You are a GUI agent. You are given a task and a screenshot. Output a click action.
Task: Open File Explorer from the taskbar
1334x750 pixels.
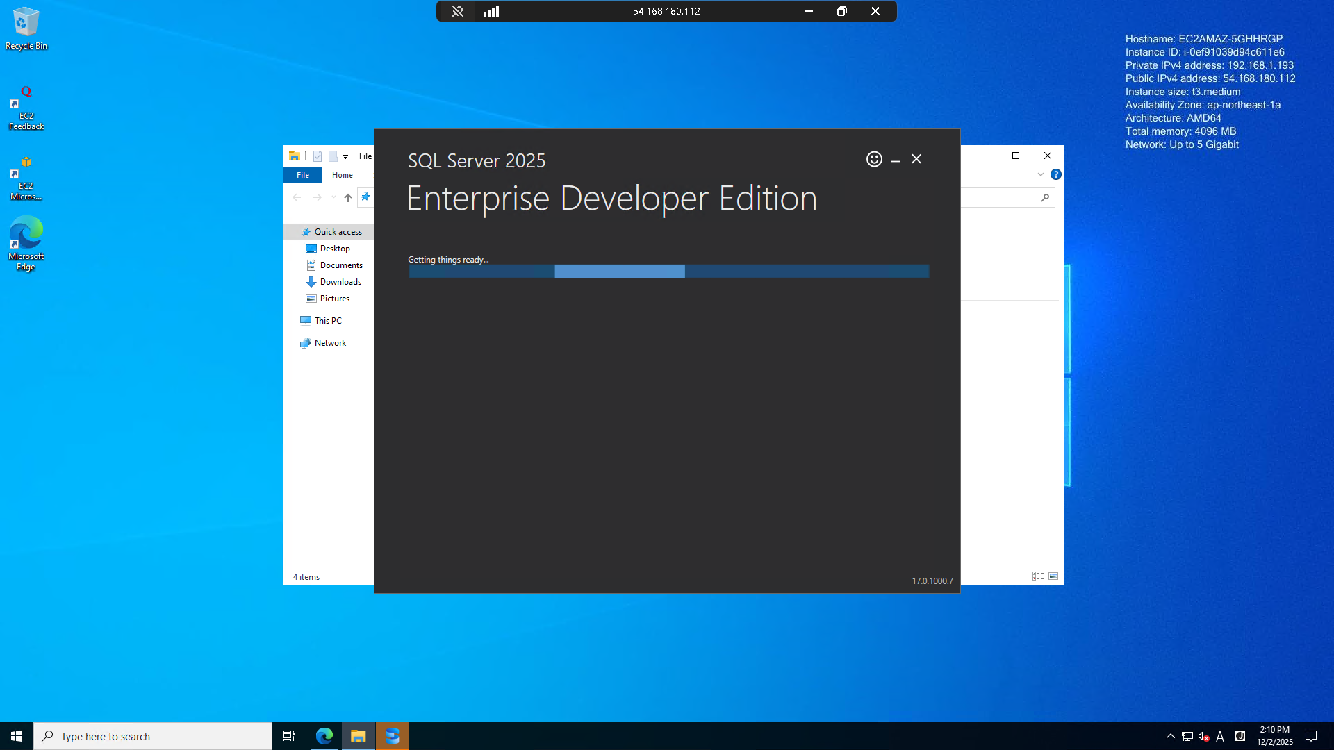pyautogui.click(x=359, y=736)
